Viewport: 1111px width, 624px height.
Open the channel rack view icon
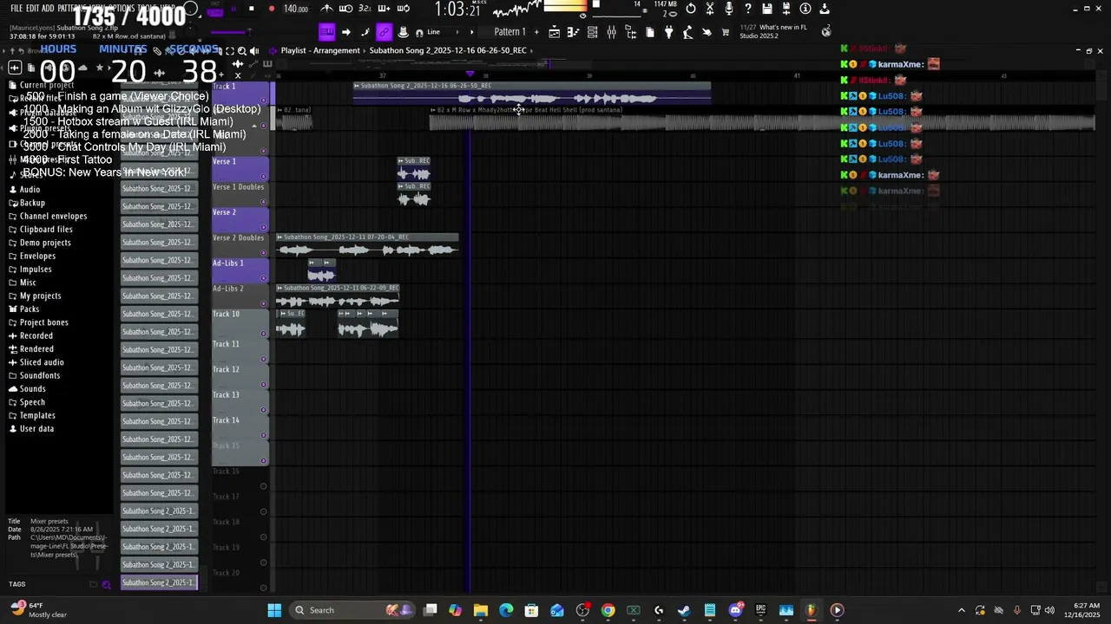(592, 32)
